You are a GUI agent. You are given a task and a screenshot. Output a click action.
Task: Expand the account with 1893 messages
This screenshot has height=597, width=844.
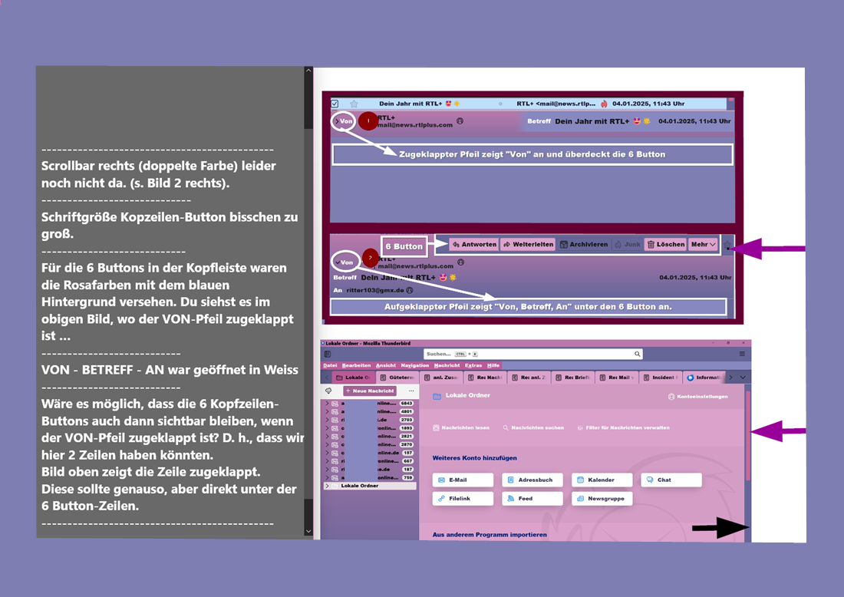click(x=327, y=428)
